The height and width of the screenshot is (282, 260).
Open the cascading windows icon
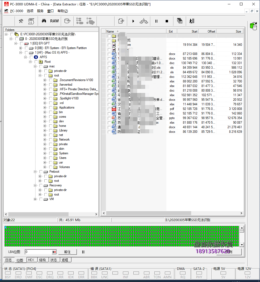(180, 21)
